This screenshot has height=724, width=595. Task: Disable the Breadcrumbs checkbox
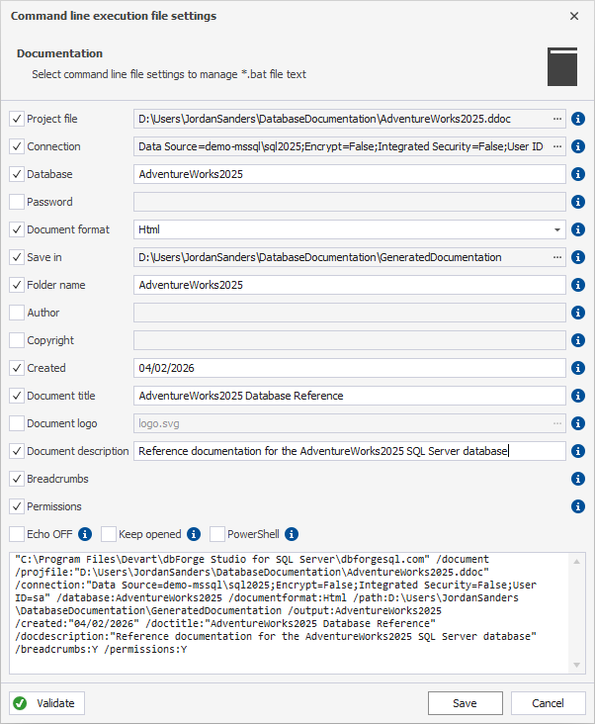[17, 479]
